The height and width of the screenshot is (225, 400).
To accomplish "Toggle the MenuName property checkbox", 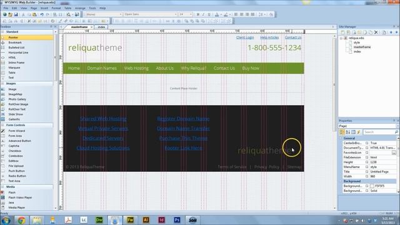I will [367, 167].
